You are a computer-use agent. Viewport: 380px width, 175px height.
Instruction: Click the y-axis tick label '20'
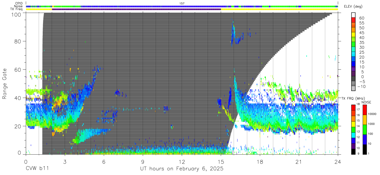(18, 126)
